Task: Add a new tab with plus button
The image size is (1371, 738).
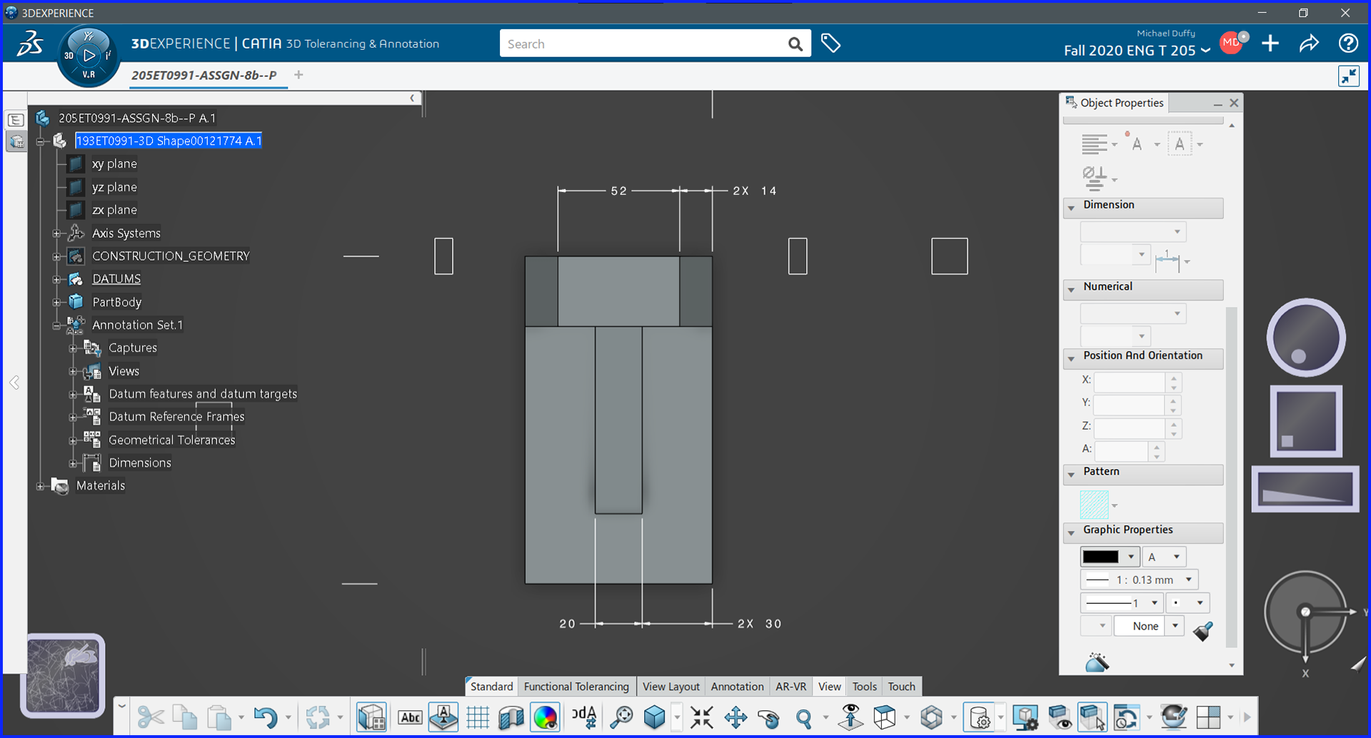Action: click(x=298, y=75)
